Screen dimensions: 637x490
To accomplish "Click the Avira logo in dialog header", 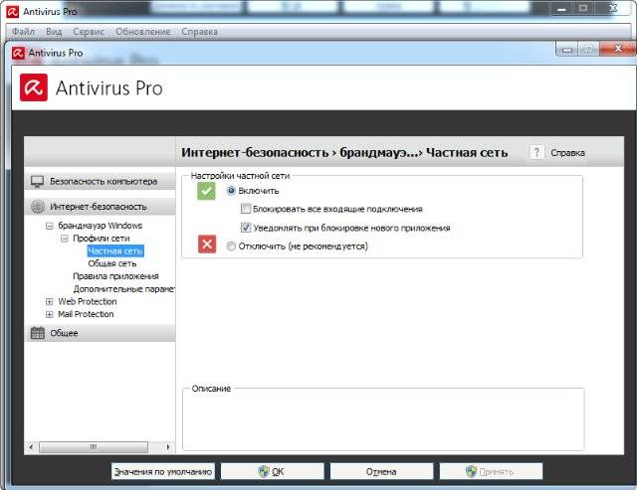I will (x=34, y=87).
